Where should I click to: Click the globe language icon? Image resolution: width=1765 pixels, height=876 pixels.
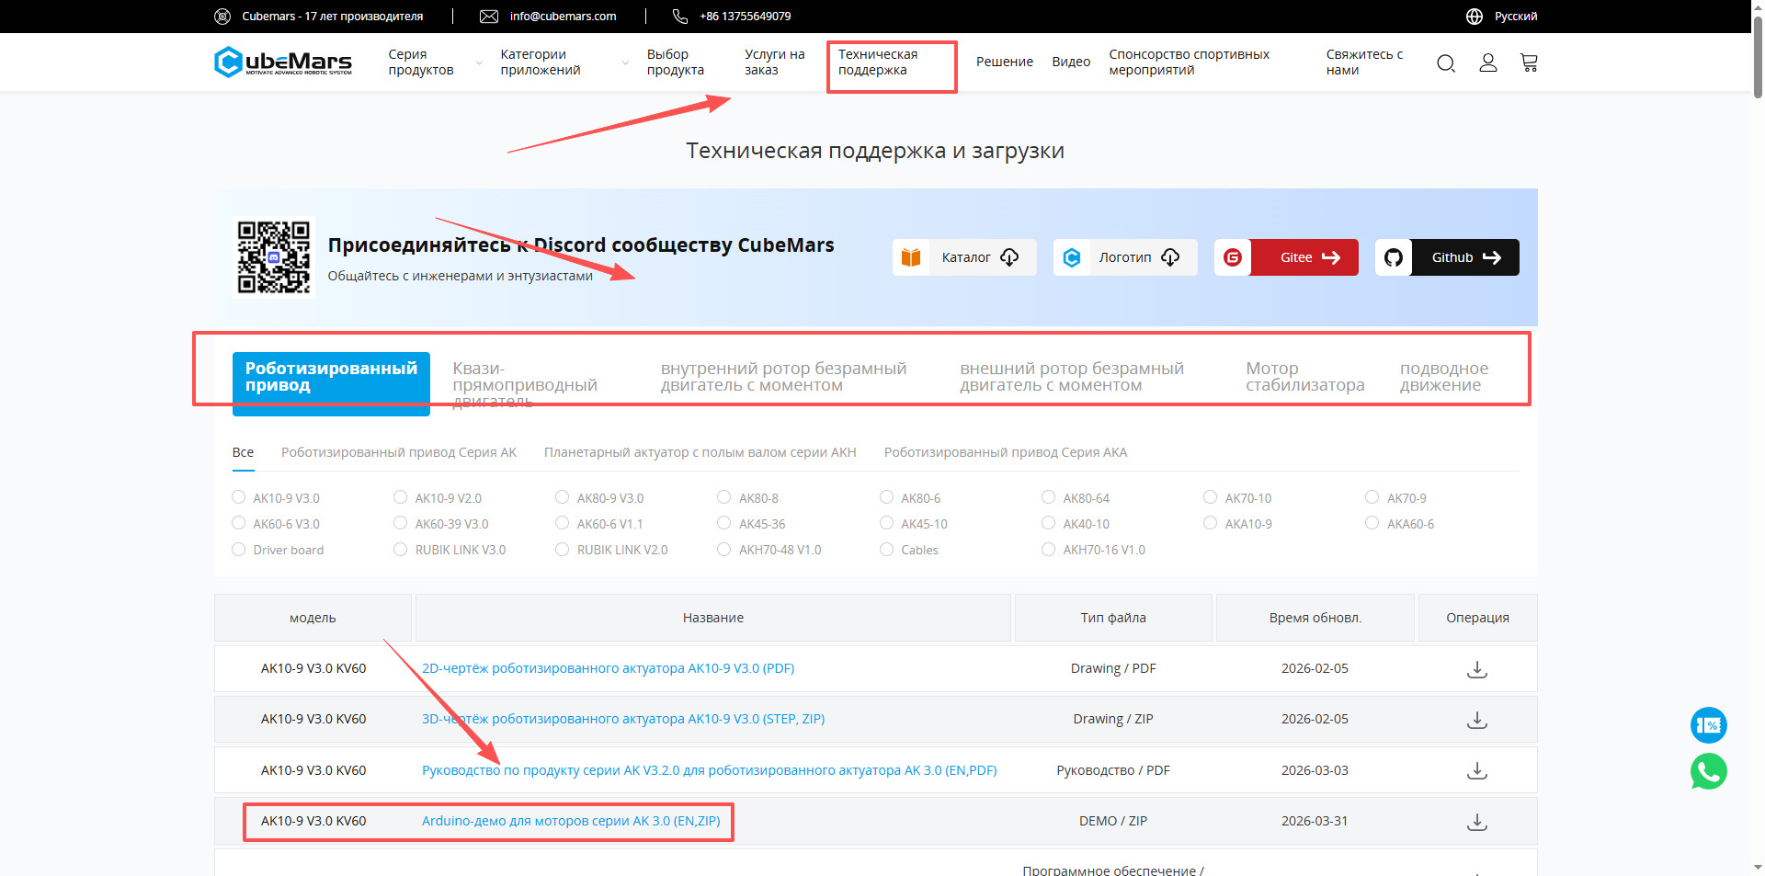click(x=1475, y=17)
